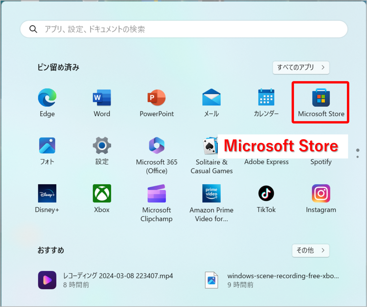Click the search magnifier icon
367x307 pixels.
coord(33,29)
